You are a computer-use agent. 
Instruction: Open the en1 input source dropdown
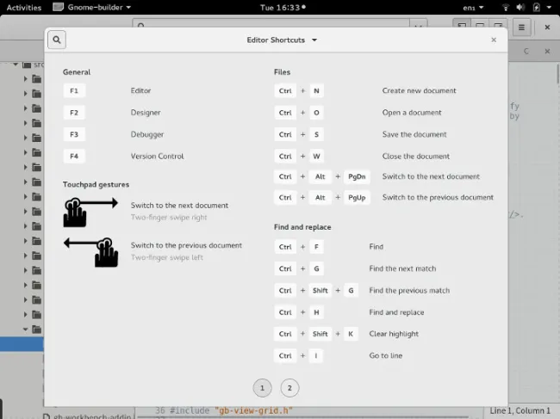473,8
